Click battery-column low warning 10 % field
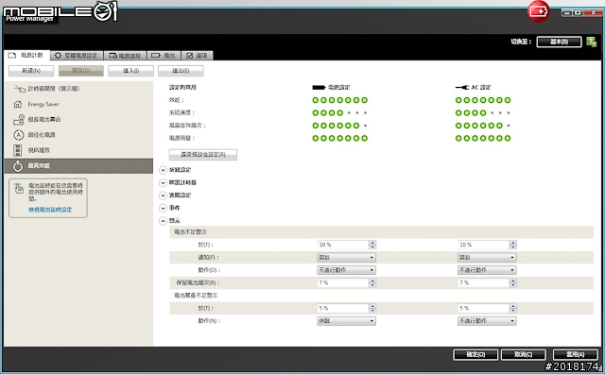This screenshot has width=605, height=374. pyautogui.click(x=342, y=245)
